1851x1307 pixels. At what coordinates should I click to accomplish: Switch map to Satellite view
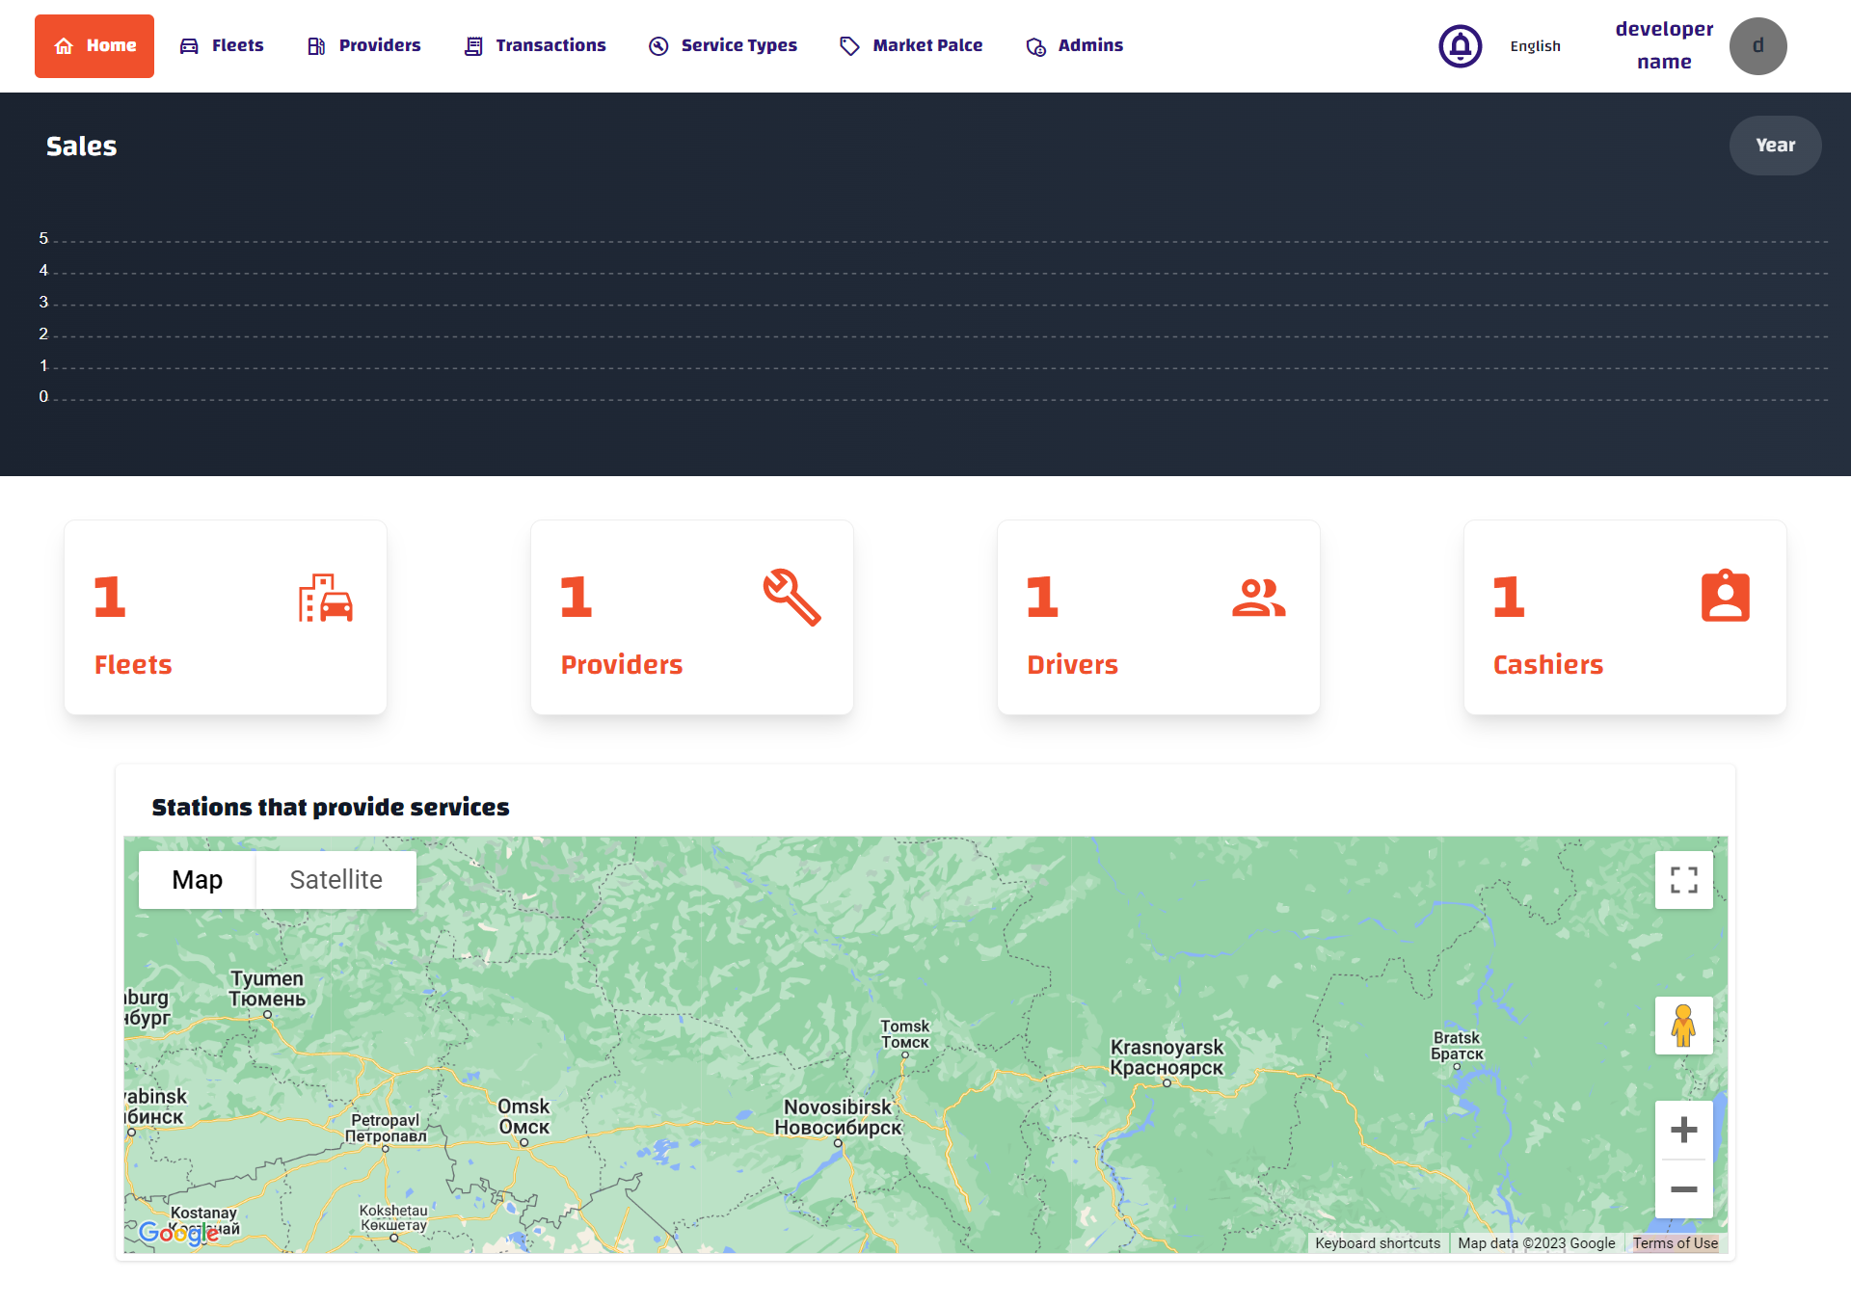coord(335,880)
